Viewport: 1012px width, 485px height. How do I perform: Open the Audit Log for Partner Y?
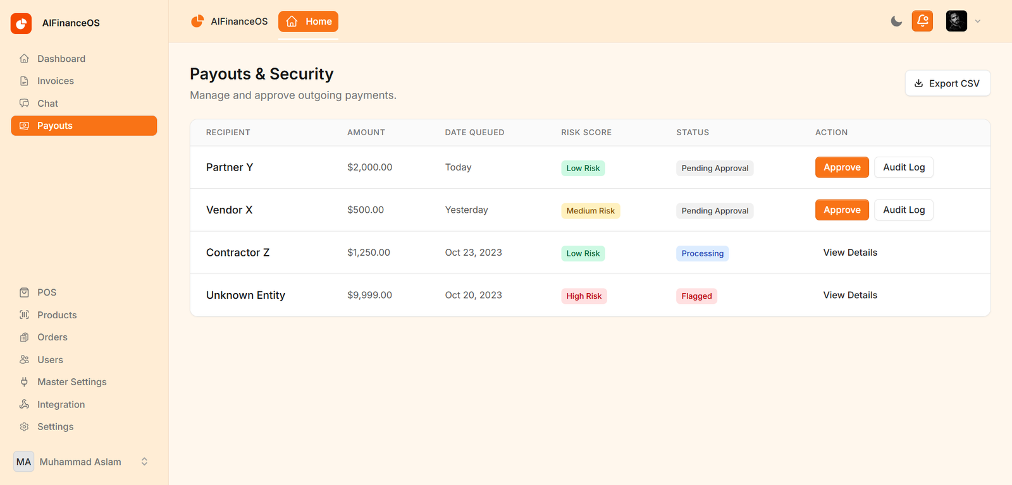[x=904, y=167]
